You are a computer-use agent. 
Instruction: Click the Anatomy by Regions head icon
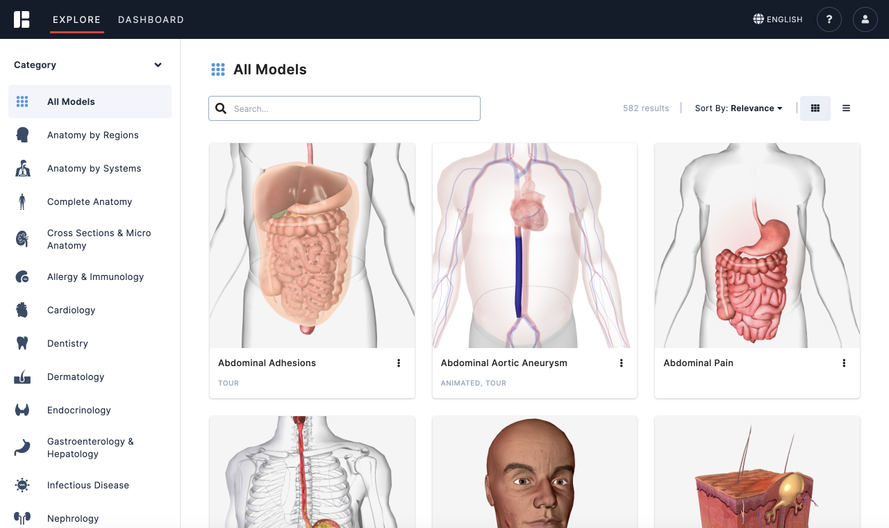tap(22, 135)
